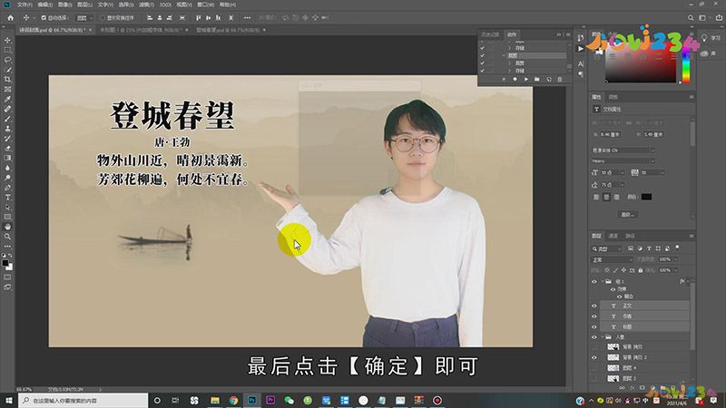Open the 文件 menu

(25, 5)
